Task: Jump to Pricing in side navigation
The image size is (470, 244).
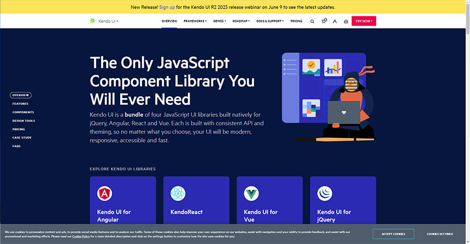Action: point(19,129)
